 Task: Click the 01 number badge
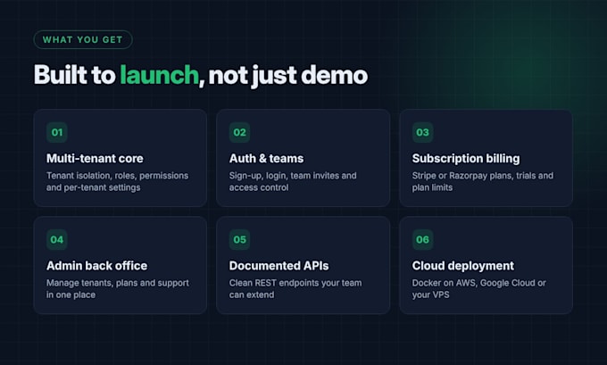point(57,132)
